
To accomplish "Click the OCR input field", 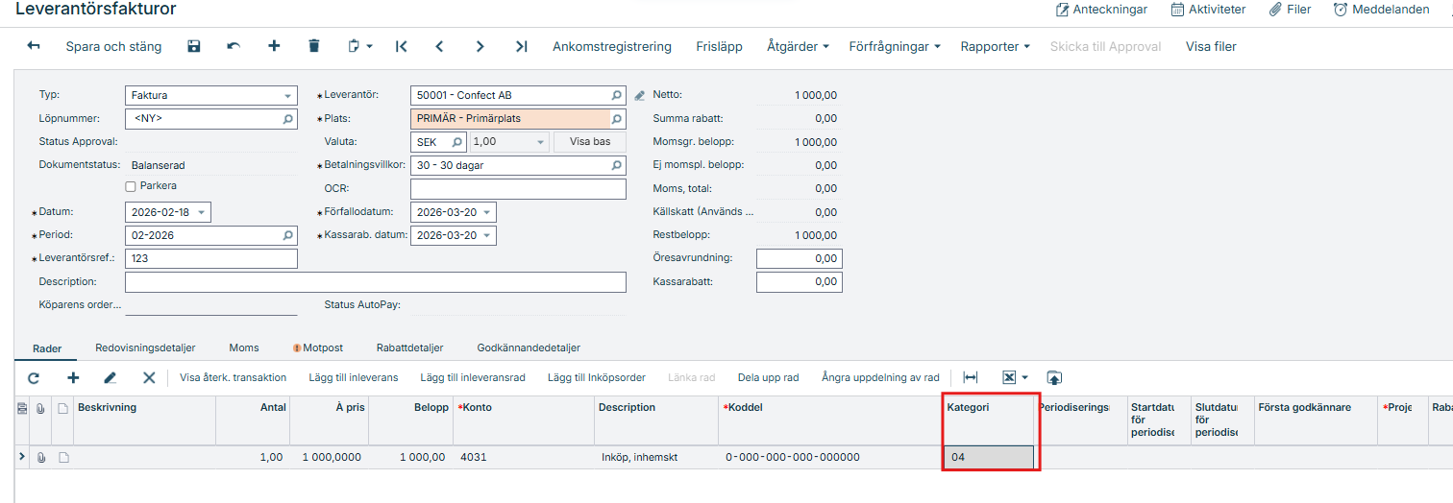I will (518, 189).
